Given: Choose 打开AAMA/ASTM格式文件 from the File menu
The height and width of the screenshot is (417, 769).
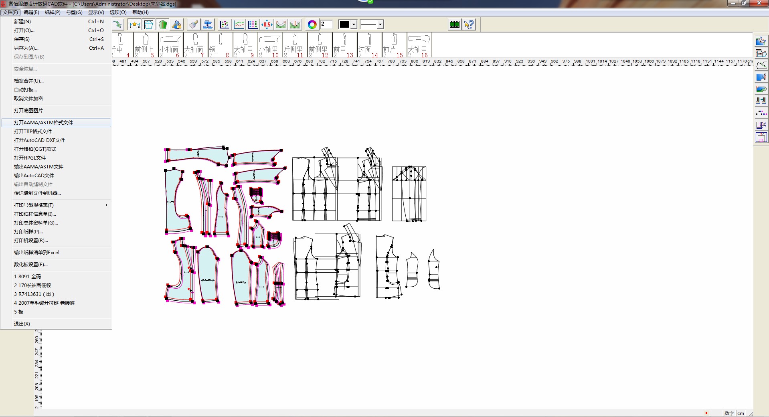Looking at the screenshot, I should click(43, 123).
